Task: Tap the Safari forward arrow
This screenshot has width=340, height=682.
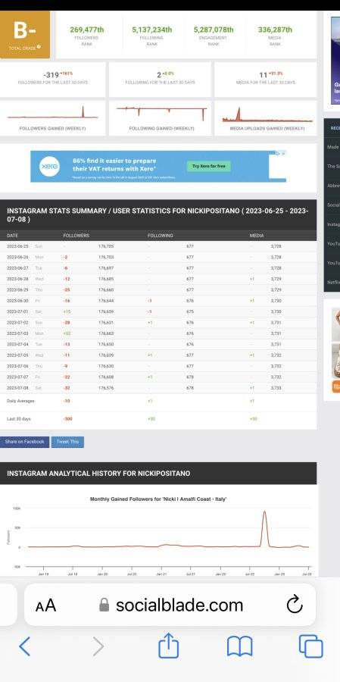Action: pyautogui.click(x=98, y=646)
